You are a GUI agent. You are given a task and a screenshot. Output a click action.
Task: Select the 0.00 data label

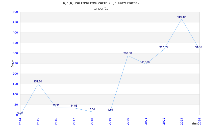(x=20, y=113)
